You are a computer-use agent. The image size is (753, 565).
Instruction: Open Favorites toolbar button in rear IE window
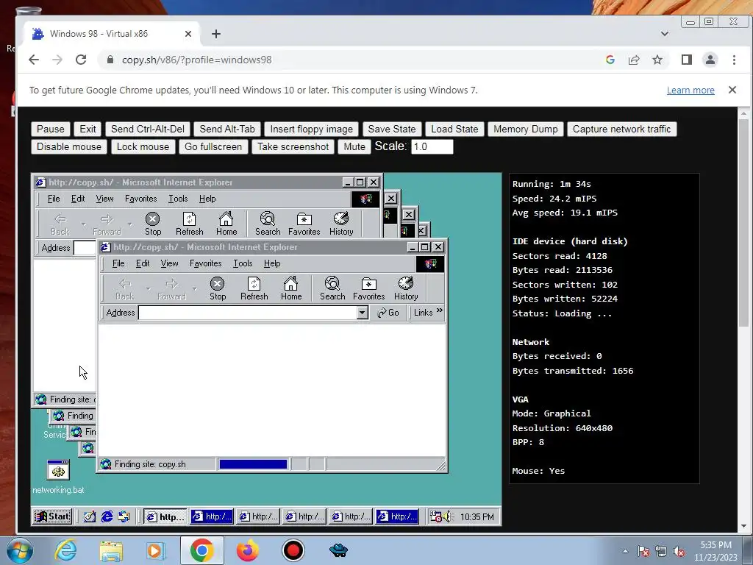pyautogui.click(x=304, y=224)
